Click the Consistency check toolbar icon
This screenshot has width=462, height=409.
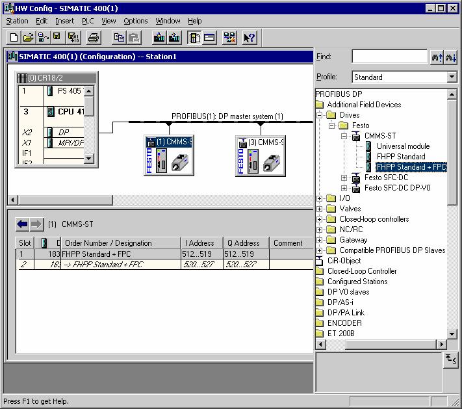click(229, 38)
